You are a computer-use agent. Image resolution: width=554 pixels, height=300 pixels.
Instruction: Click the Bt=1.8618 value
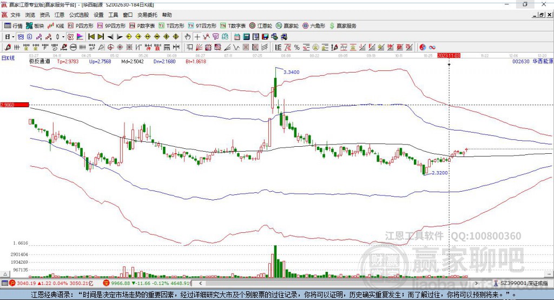click(x=196, y=61)
